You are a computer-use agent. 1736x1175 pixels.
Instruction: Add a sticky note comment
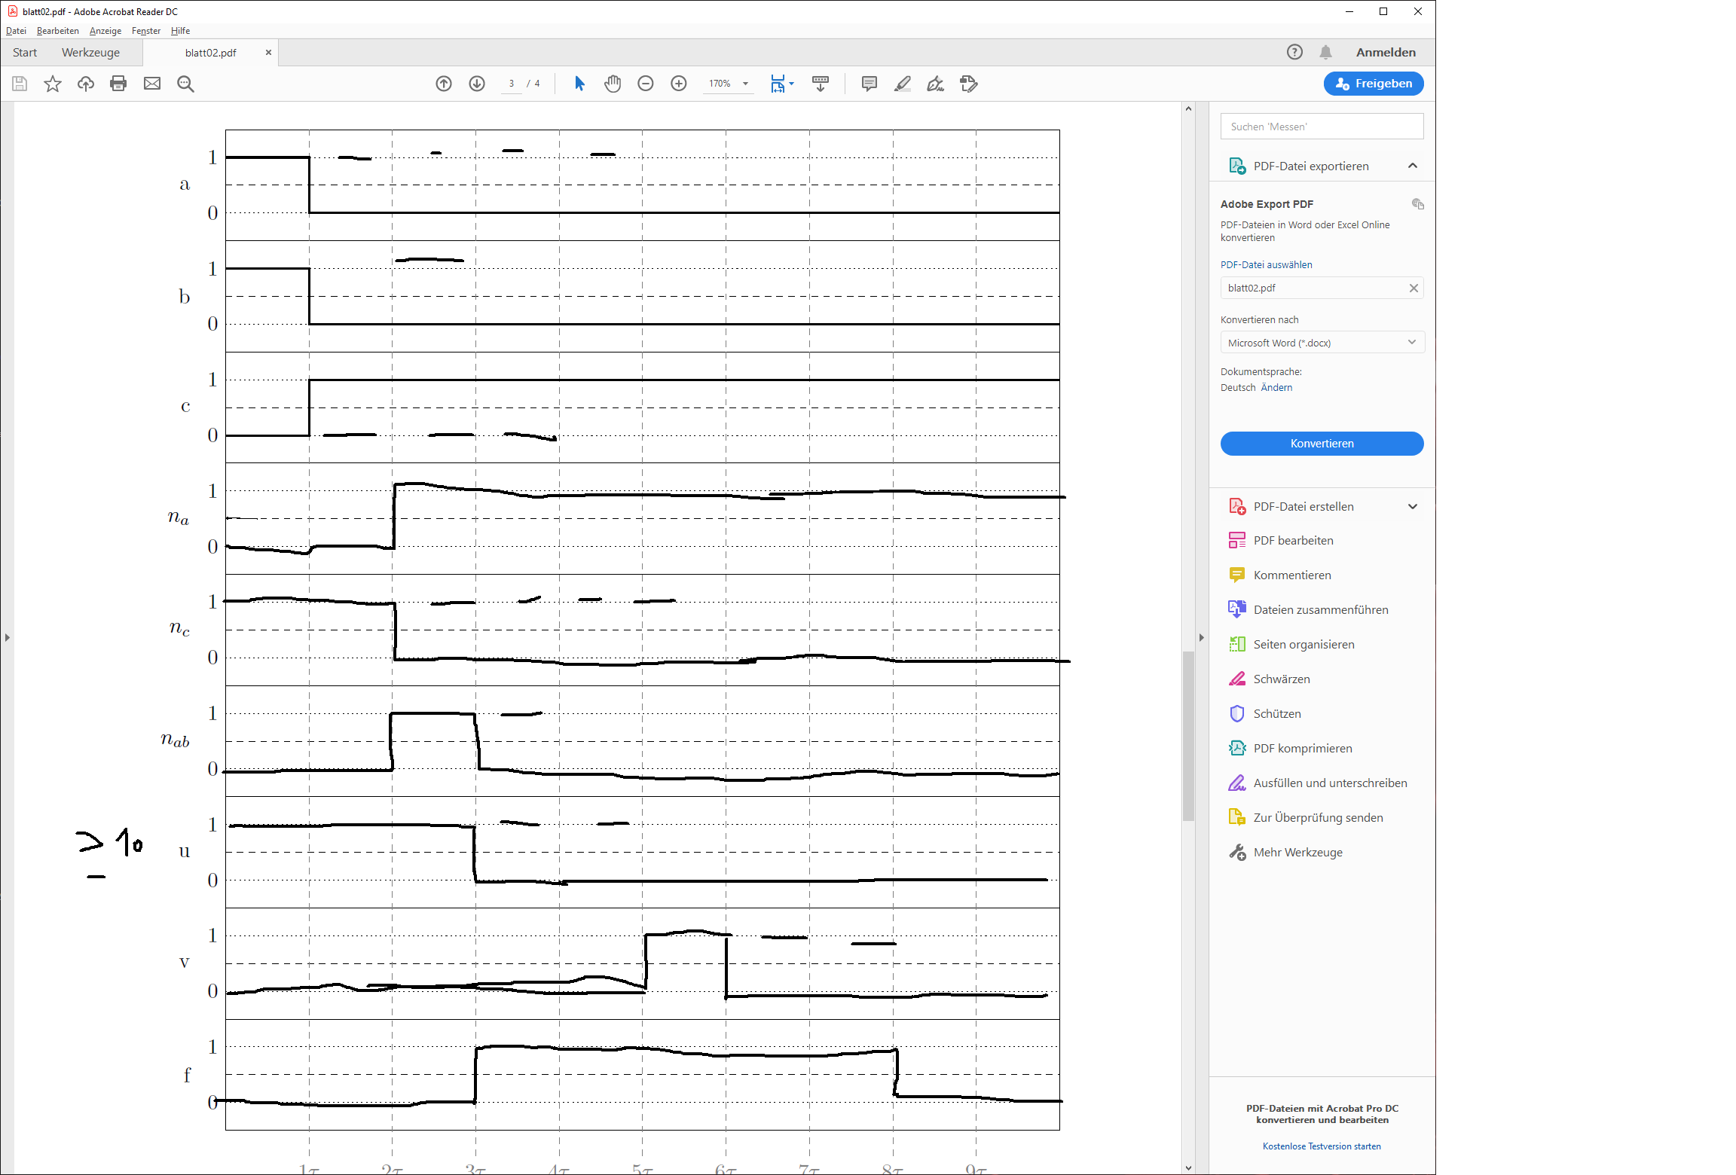point(869,84)
